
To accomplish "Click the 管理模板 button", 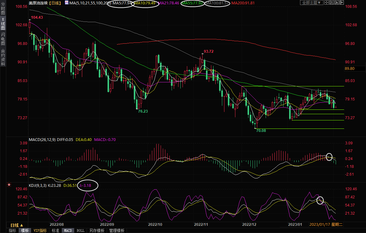I will [x=117, y=231].
